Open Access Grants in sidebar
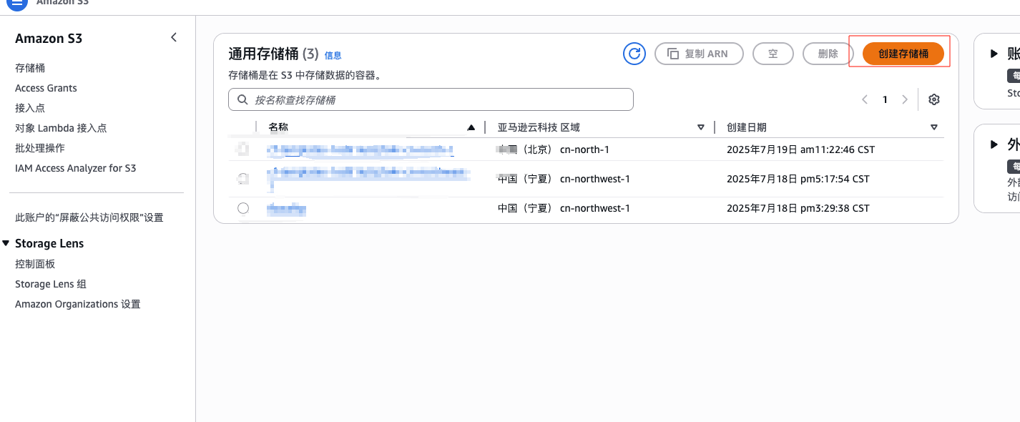 pyautogui.click(x=46, y=88)
